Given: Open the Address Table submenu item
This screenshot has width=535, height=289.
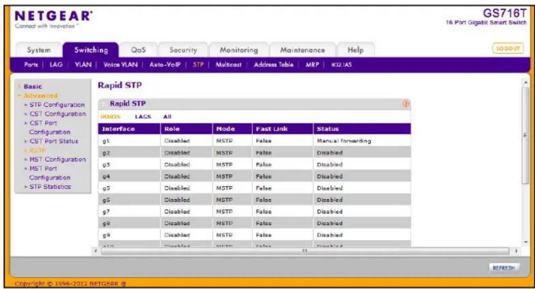Looking at the screenshot, I should coord(273,64).
